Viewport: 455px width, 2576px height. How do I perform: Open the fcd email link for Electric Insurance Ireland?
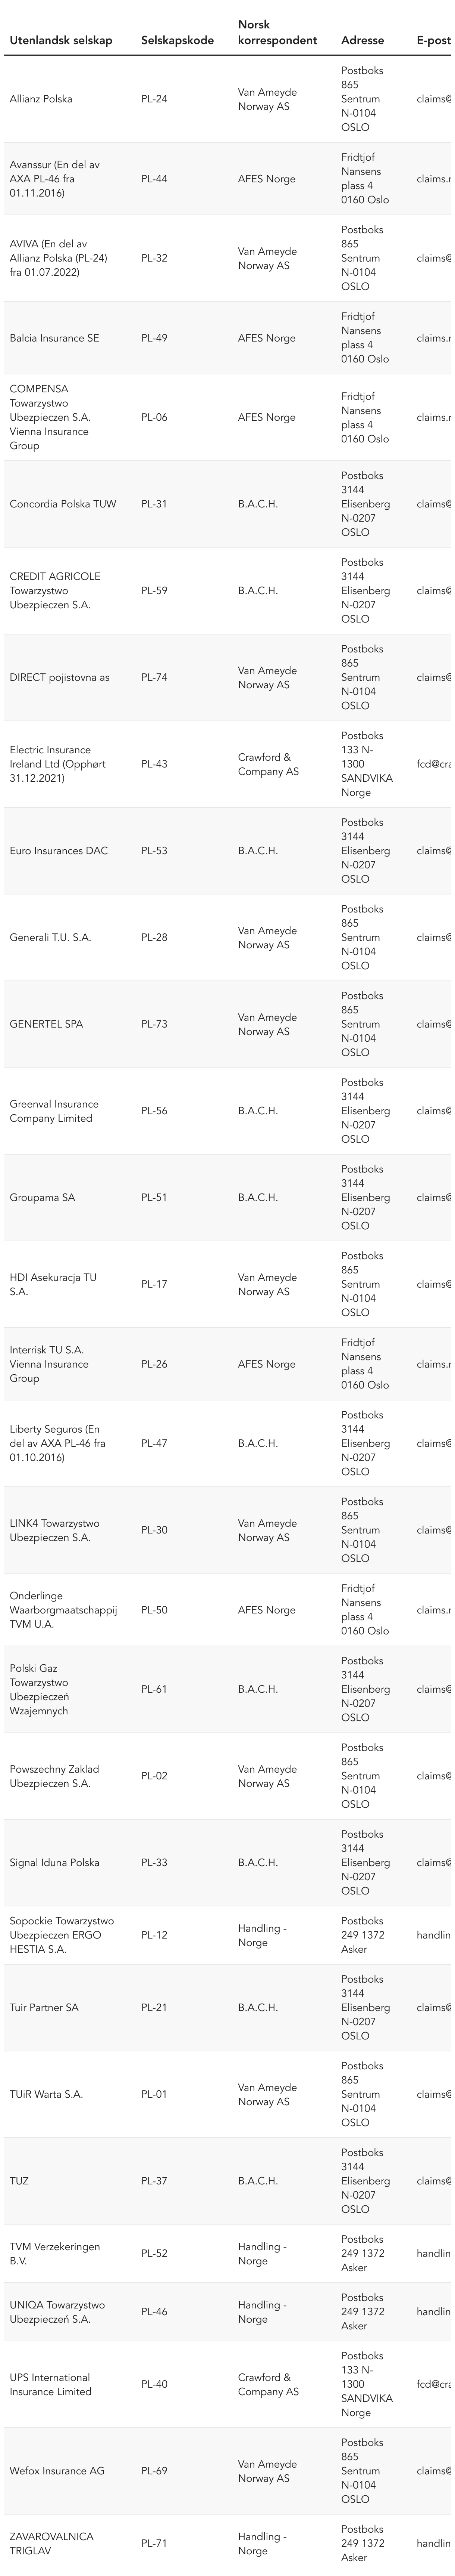(x=435, y=764)
